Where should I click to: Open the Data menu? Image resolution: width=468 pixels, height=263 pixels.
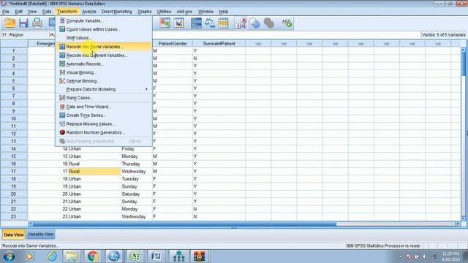47,12
